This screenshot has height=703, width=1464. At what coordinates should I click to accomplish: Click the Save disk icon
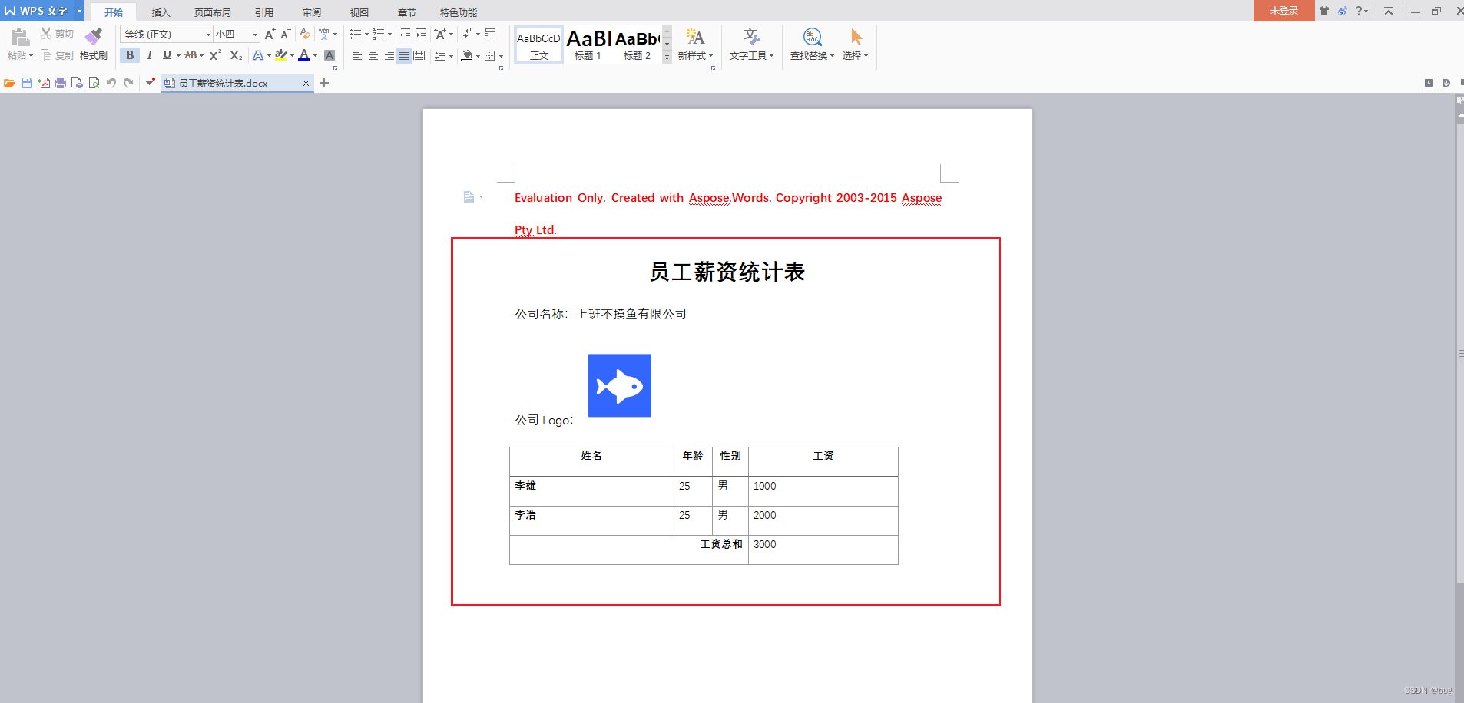coord(27,83)
